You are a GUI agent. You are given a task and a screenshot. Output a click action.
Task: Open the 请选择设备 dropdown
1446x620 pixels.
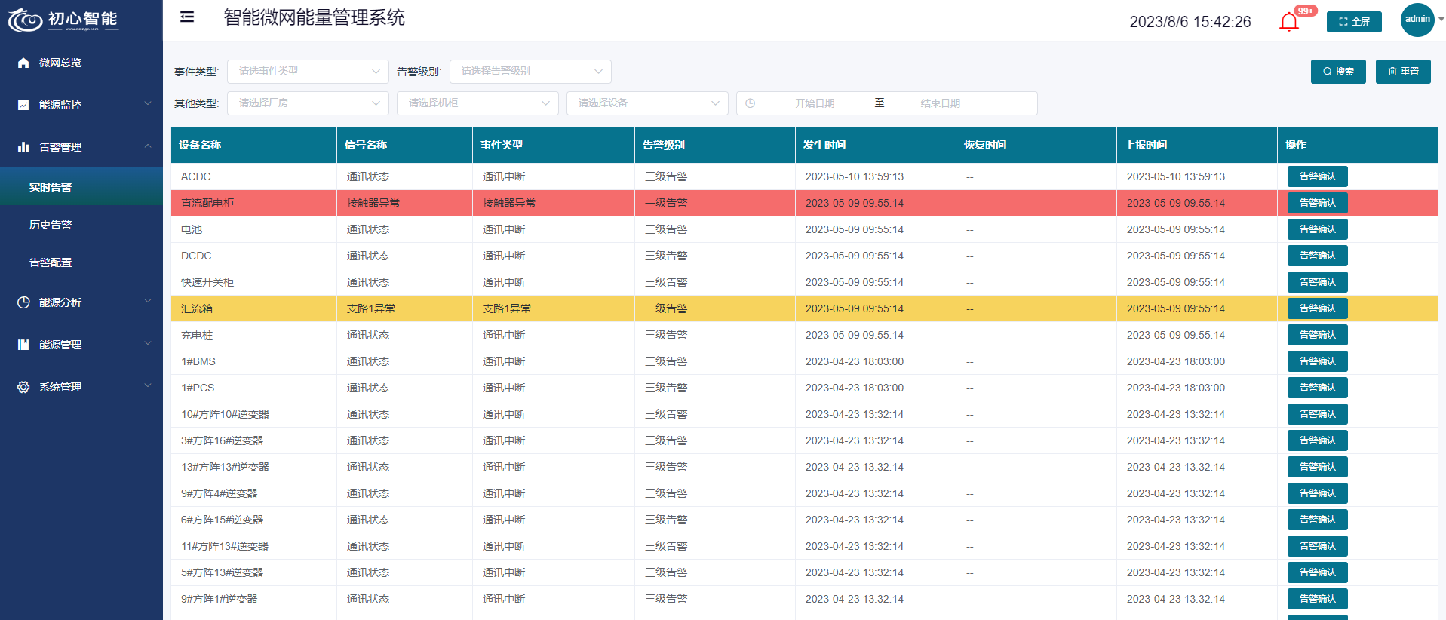point(647,103)
